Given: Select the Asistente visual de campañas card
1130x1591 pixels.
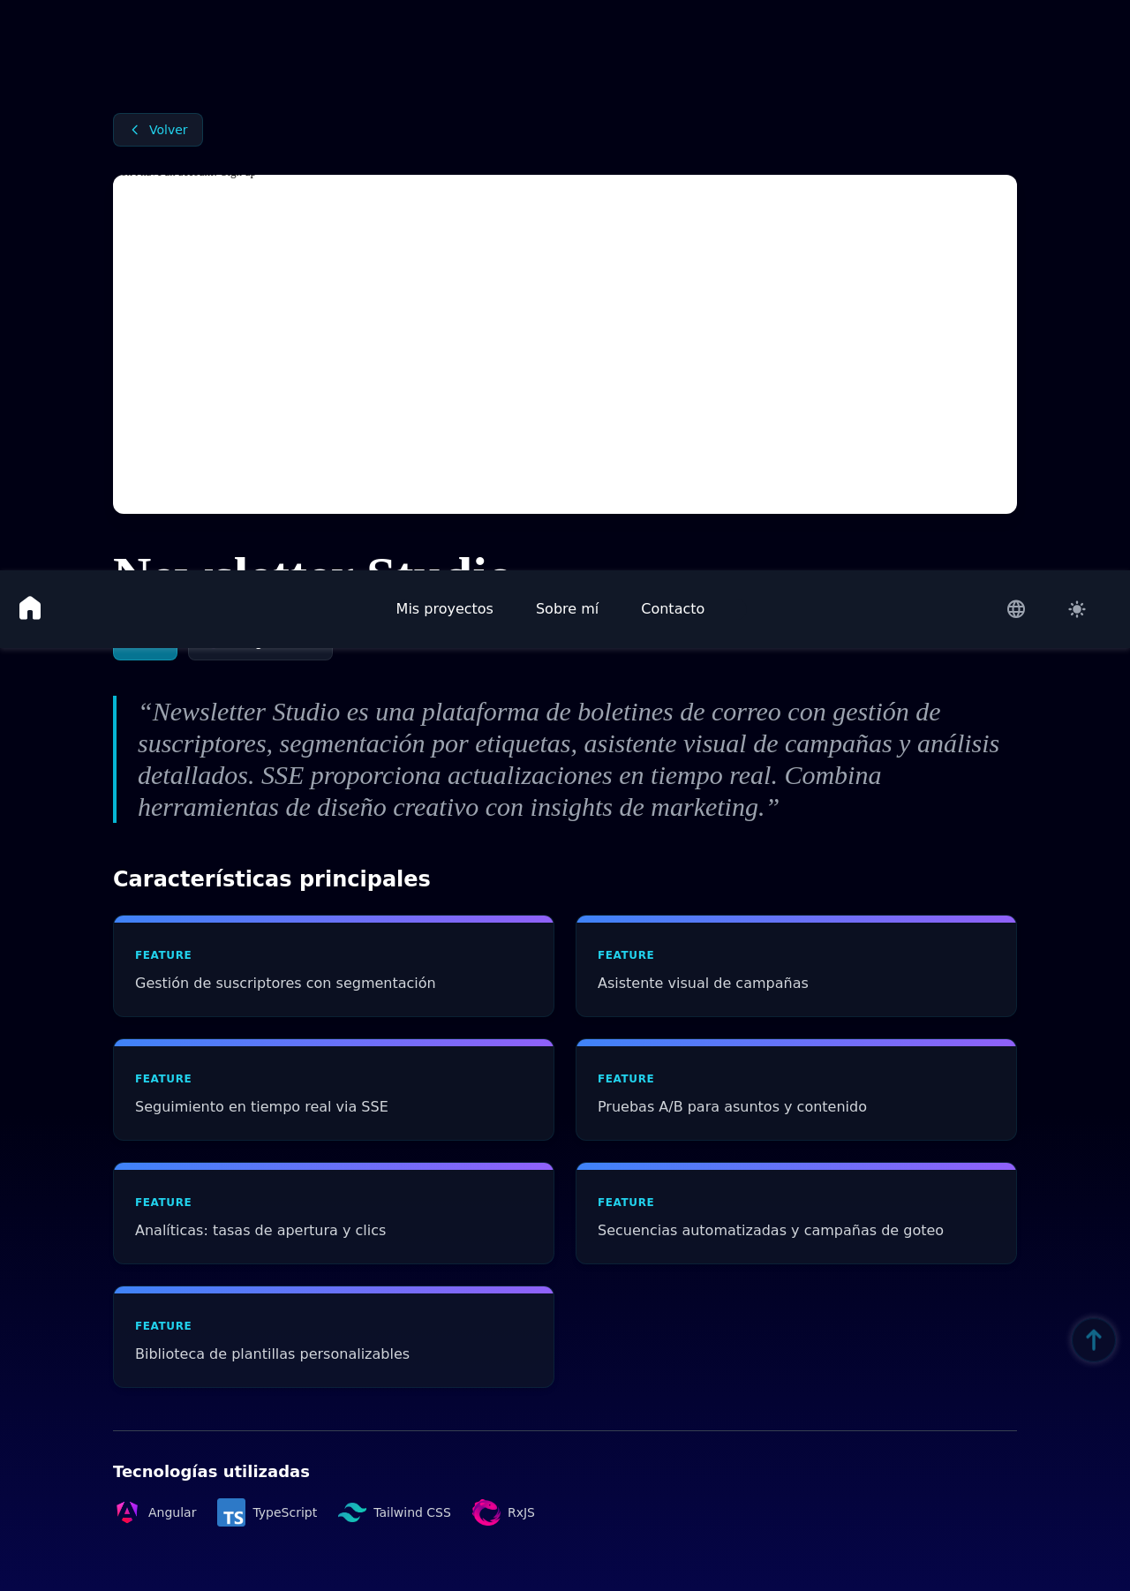Looking at the screenshot, I should pos(796,966).
